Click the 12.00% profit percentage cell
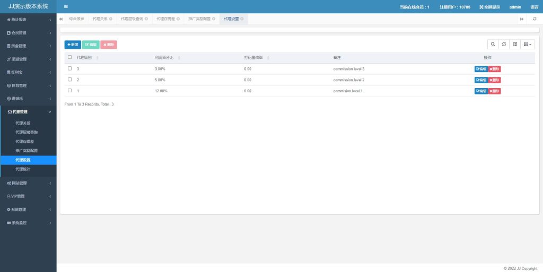The image size is (543, 272). (161, 91)
